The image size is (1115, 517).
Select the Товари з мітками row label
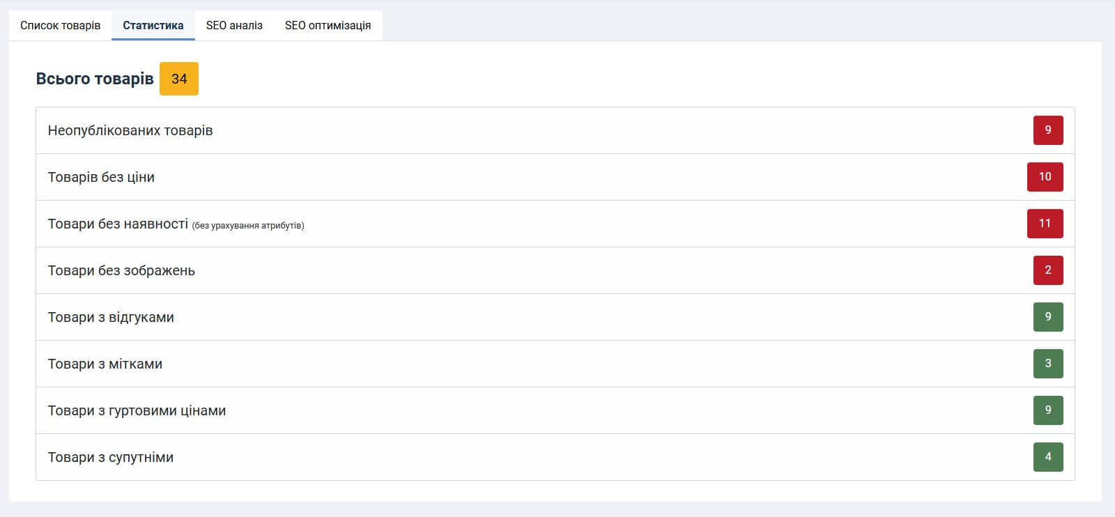(105, 364)
